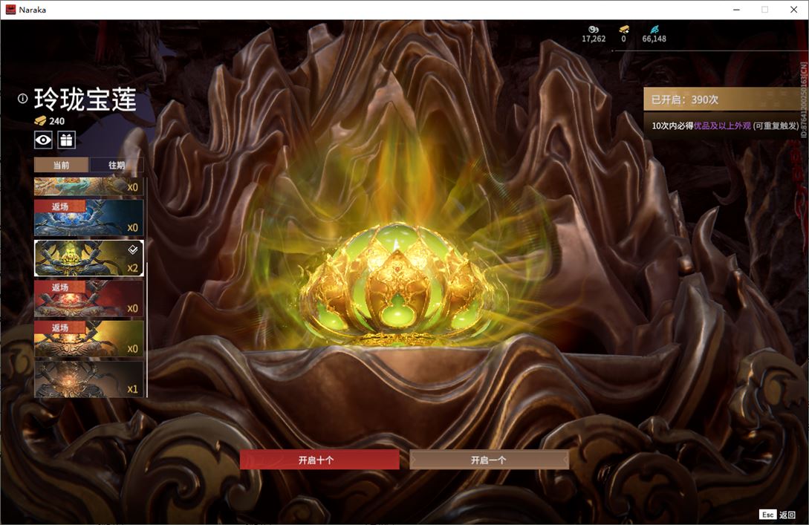Select the red 返场 treasure thumbnail

pyautogui.click(x=88, y=298)
